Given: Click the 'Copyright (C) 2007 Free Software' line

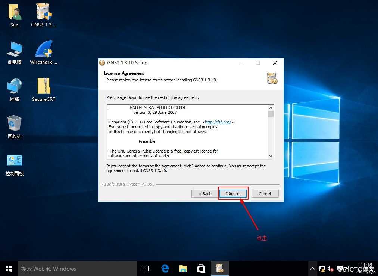Looking at the screenshot, I should (x=171, y=122).
